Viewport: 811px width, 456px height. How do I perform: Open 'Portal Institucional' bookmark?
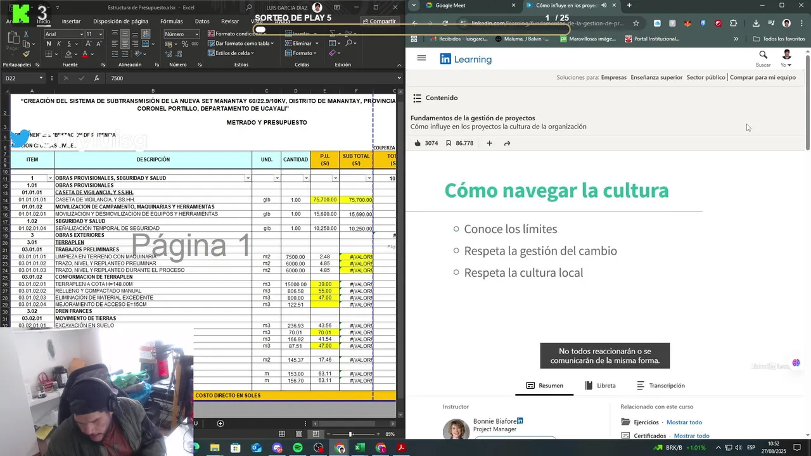652,39
